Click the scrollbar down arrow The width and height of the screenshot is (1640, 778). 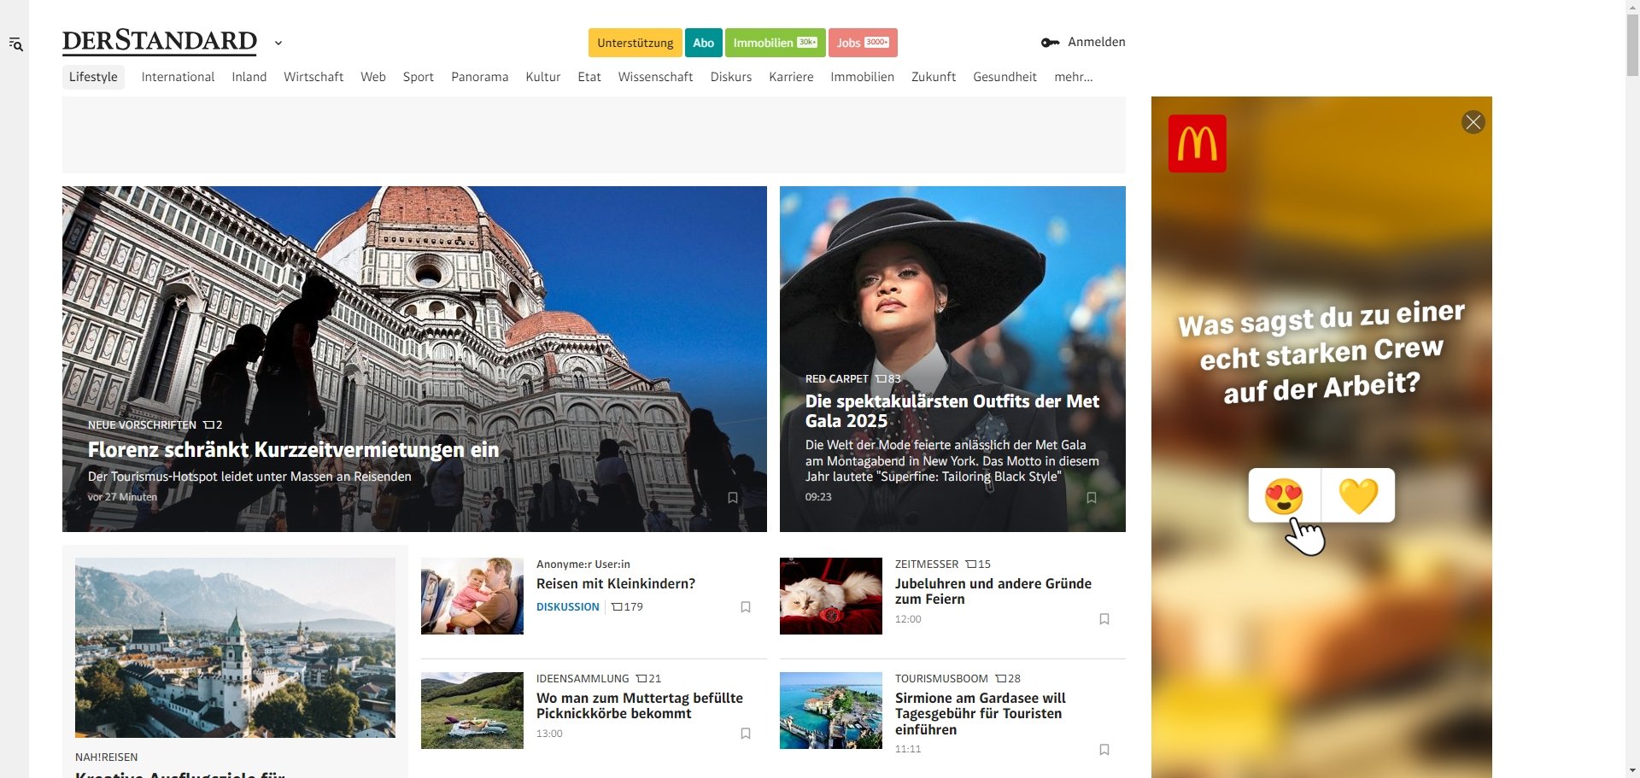[1632, 769]
